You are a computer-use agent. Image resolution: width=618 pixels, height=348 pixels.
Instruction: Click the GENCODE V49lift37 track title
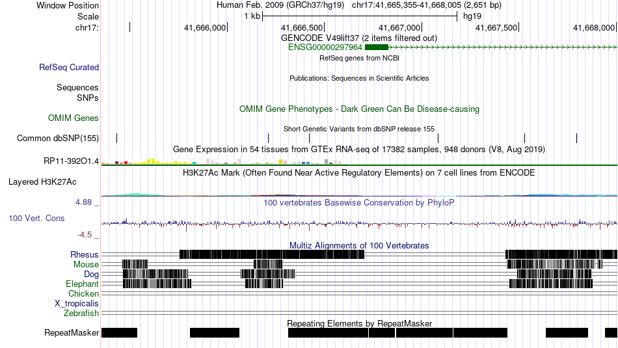(358, 38)
